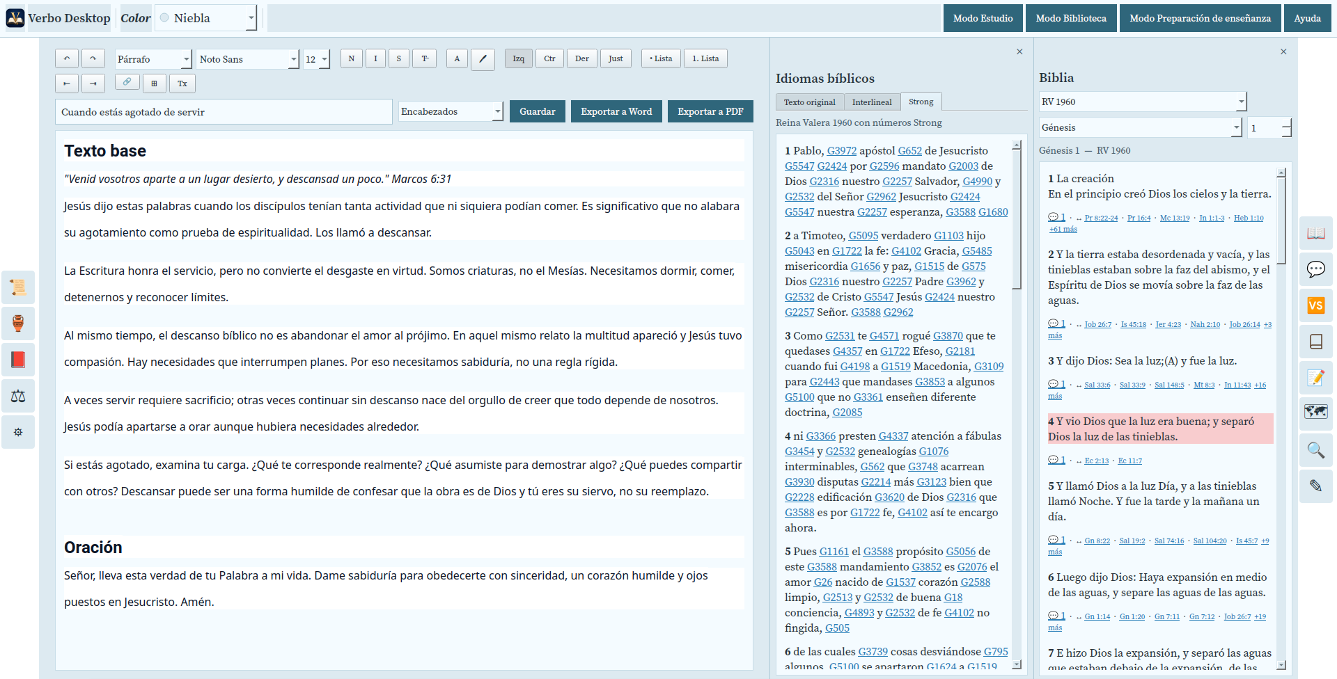Toggle strikethrough text button
1337x679 pixels.
tap(425, 58)
